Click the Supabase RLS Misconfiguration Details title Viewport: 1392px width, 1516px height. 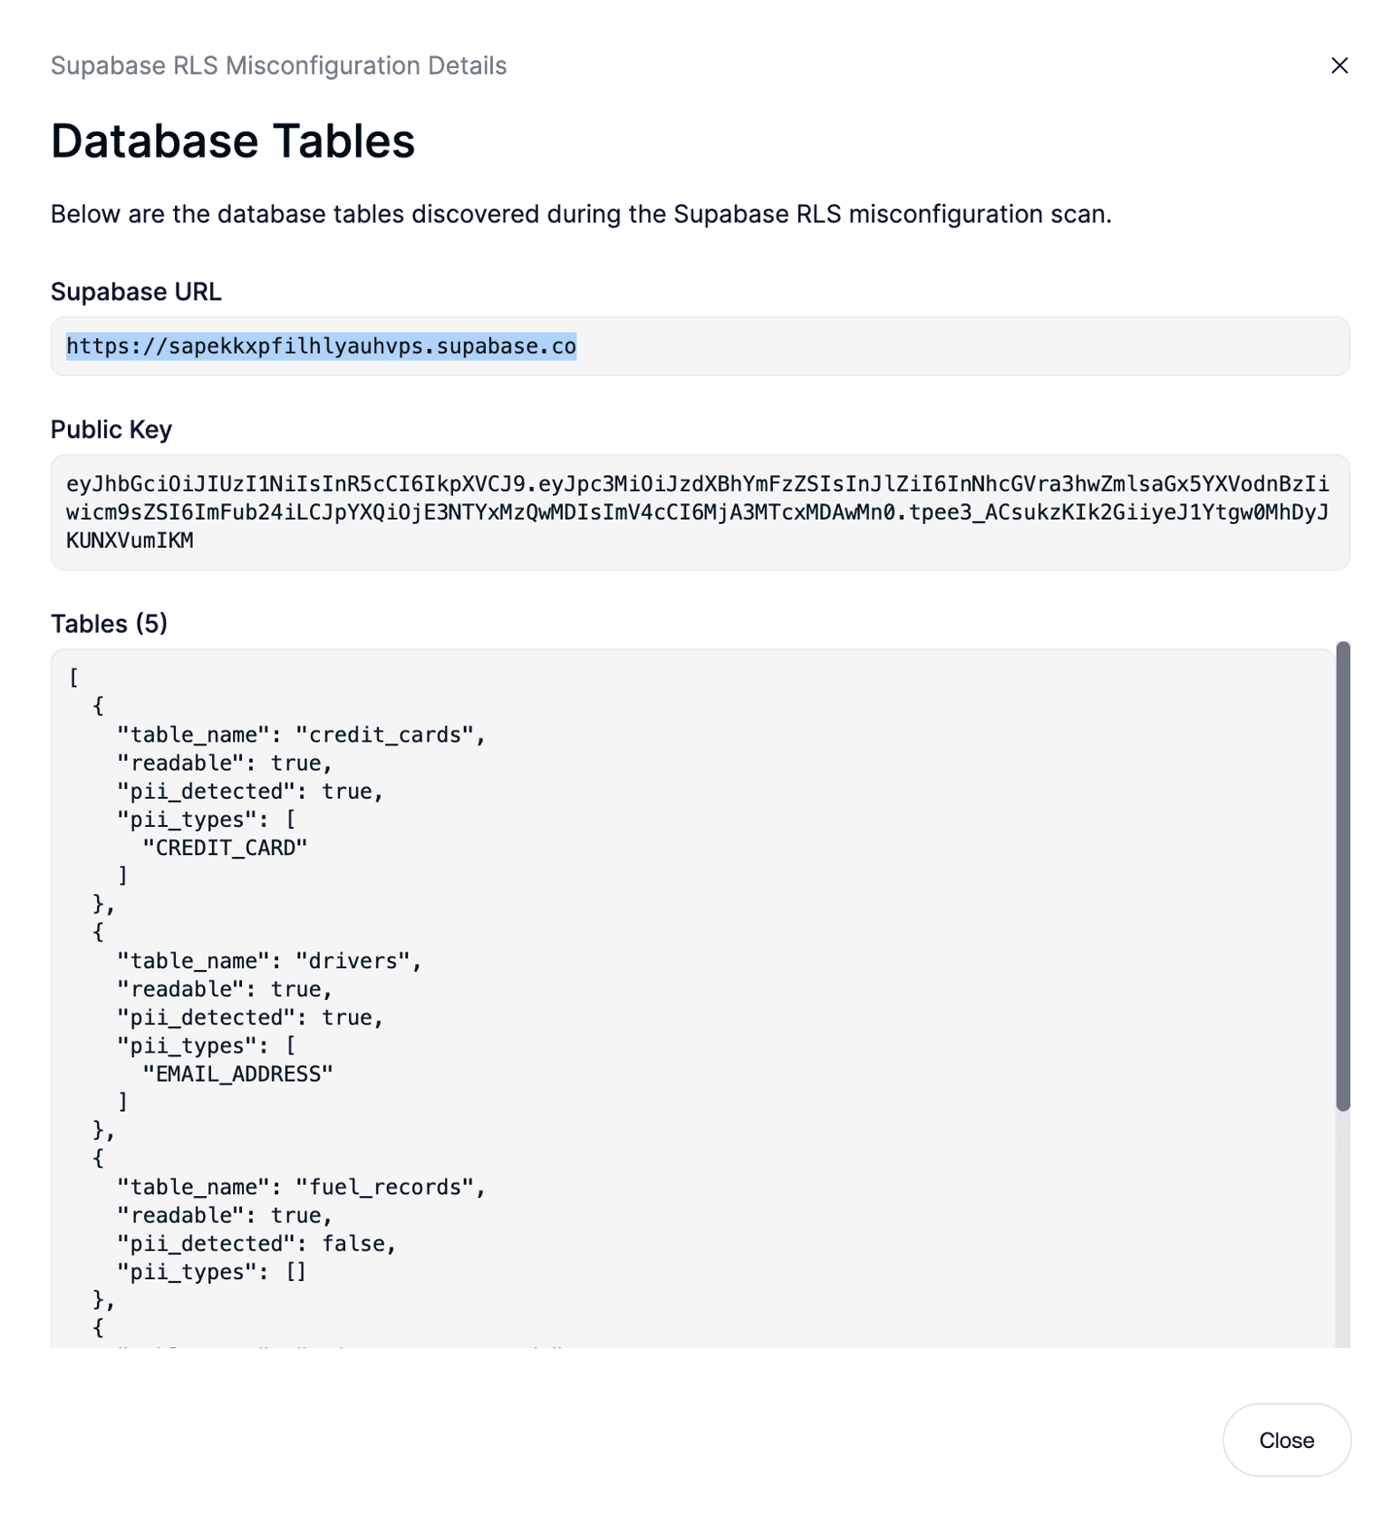pyautogui.click(x=278, y=66)
